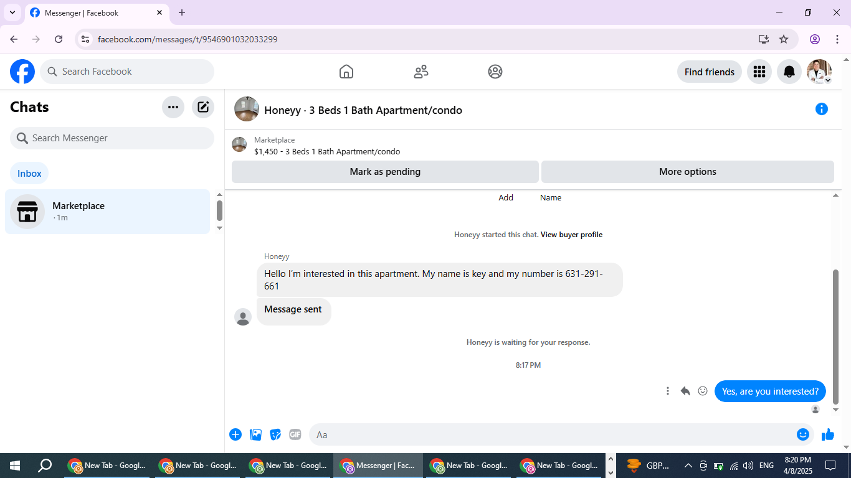Viewport: 851px width, 478px height.
Task: Open the Windows Start menu
Action: click(15, 466)
